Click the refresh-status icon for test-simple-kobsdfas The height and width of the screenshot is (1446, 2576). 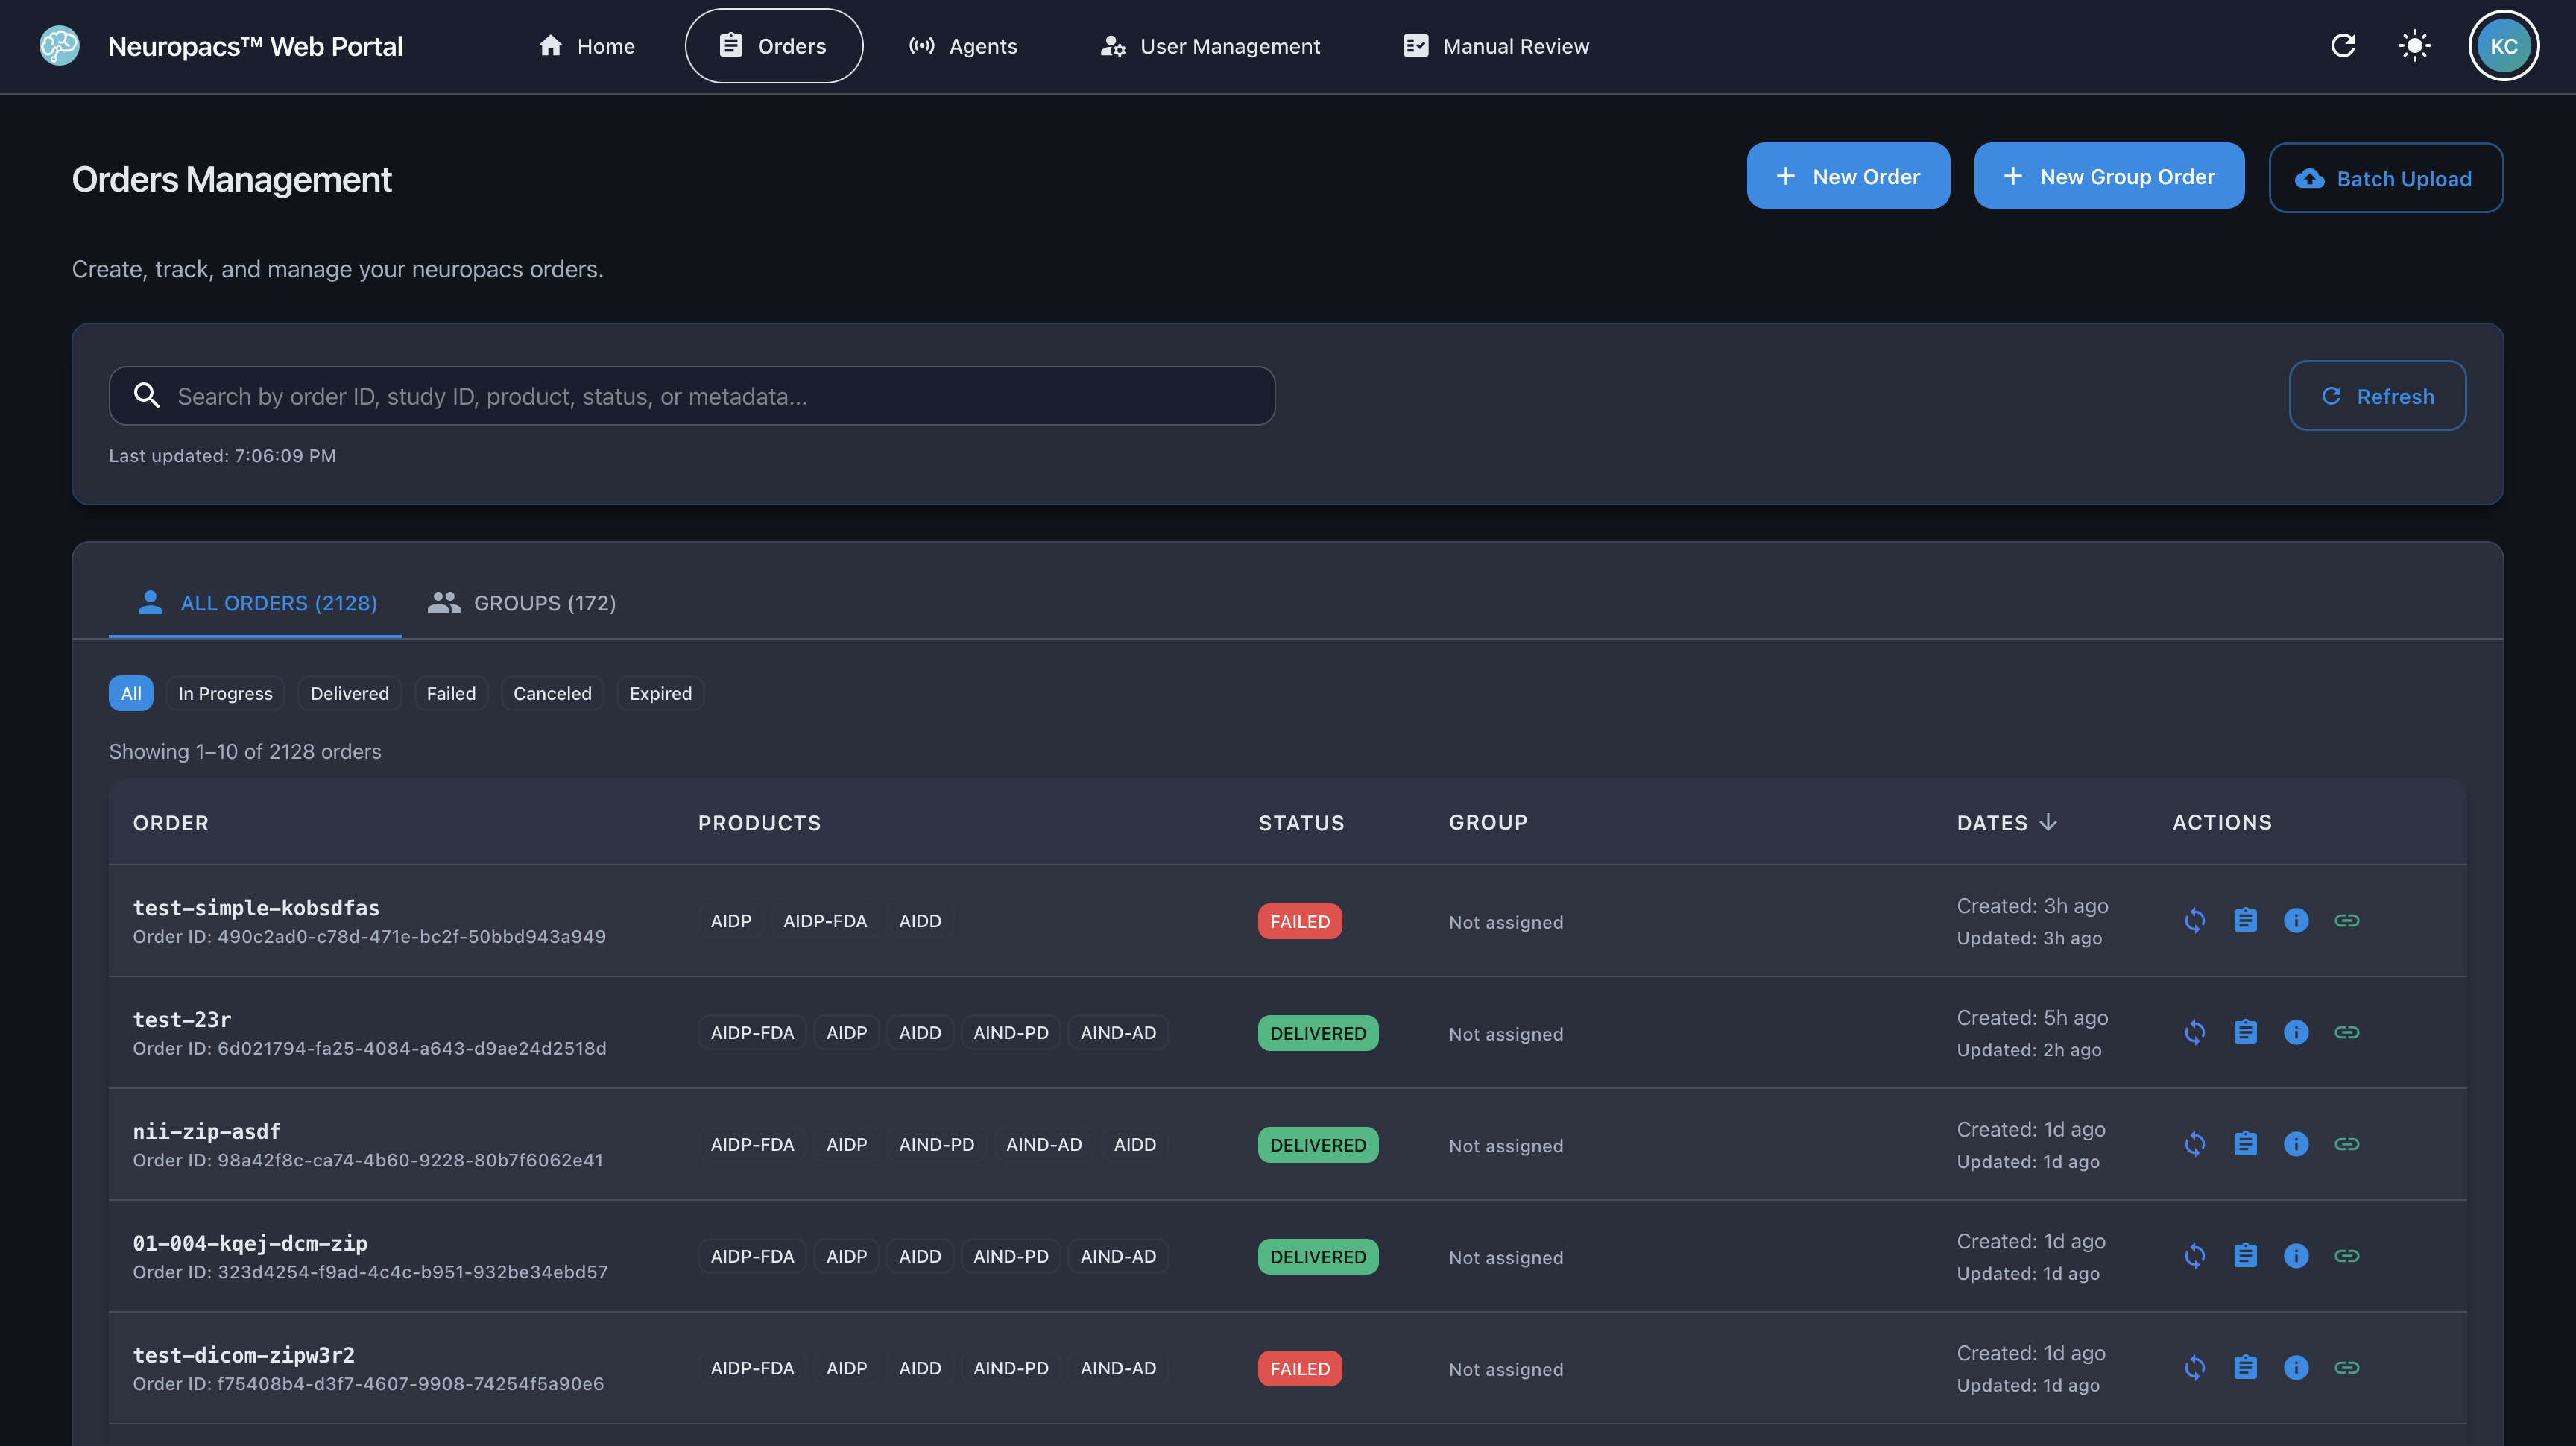[2195, 920]
